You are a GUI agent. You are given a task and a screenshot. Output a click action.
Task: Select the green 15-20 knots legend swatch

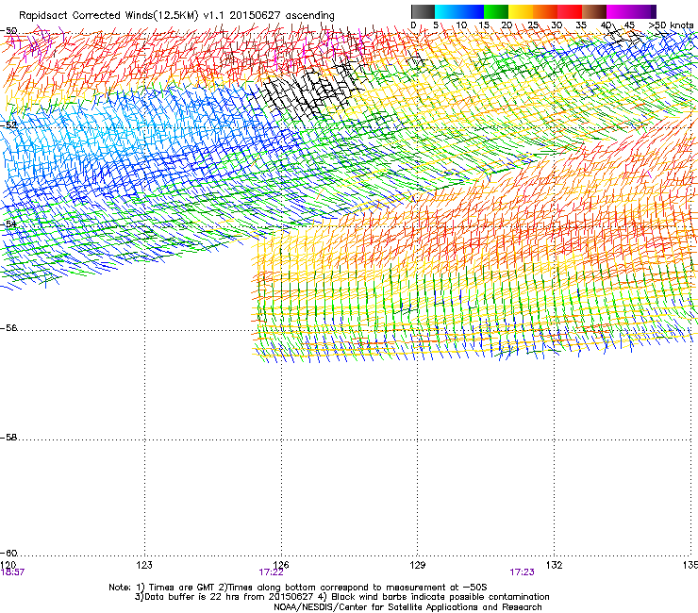tap(496, 11)
